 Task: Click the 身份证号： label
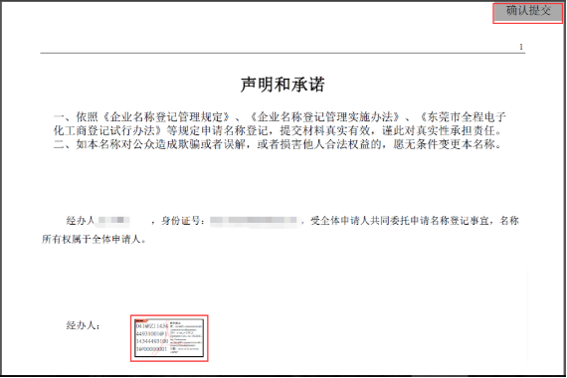(x=184, y=220)
